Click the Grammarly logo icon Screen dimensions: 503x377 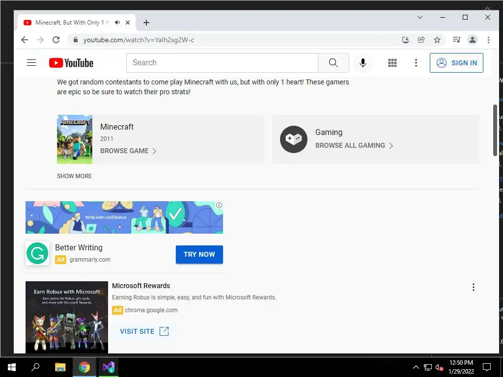[x=37, y=253]
